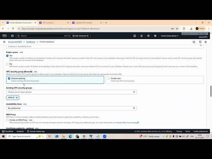The width and height of the screenshot is (212, 159).
Task: Open Availability Zone dropdown
Action: tap(72, 108)
